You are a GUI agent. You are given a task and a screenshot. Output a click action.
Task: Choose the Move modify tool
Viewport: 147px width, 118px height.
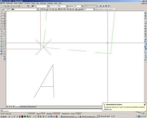(x=4, y=26)
